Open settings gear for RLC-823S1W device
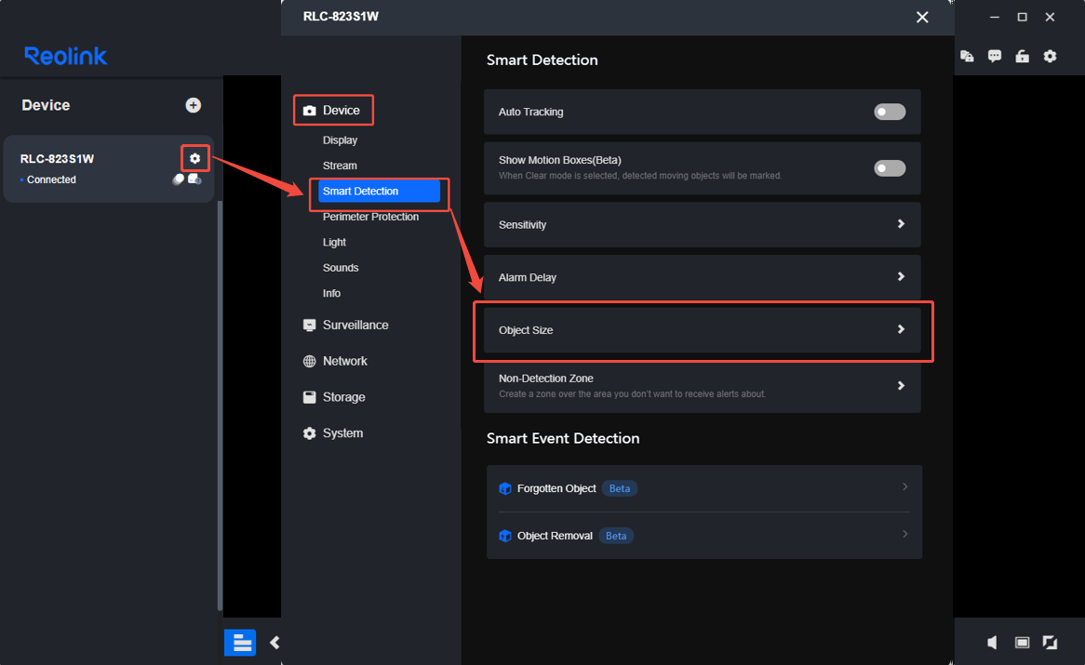Image resolution: width=1085 pixels, height=665 pixels. click(x=194, y=158)
